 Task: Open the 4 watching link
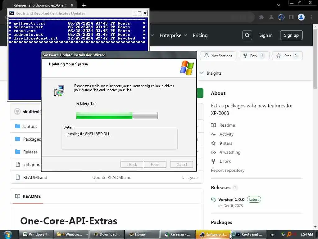[x=230, y=152]
